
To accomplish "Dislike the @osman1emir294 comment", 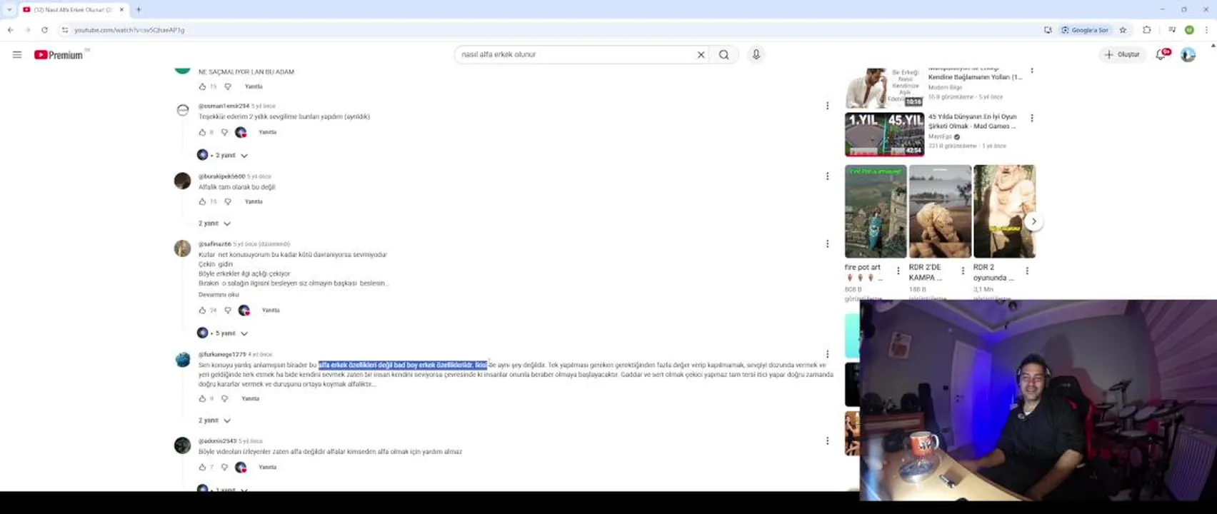I will coord(224,132).
